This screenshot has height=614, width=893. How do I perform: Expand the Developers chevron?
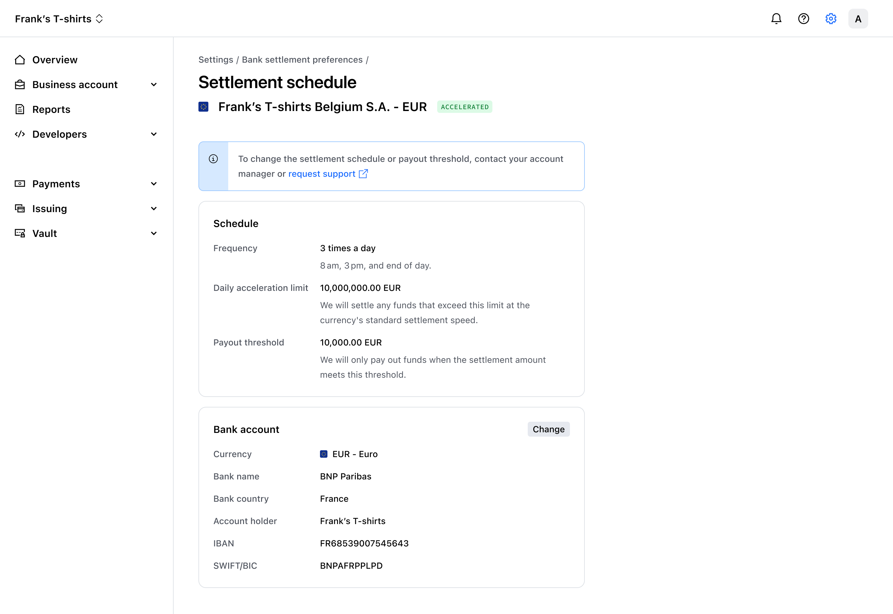pos(154,134)
